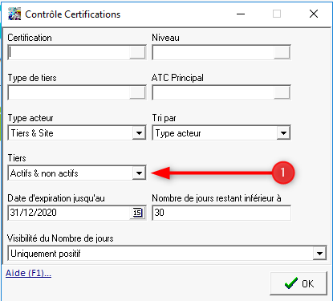
Task: Confirm with the OK button
Action: coord(298,283)
